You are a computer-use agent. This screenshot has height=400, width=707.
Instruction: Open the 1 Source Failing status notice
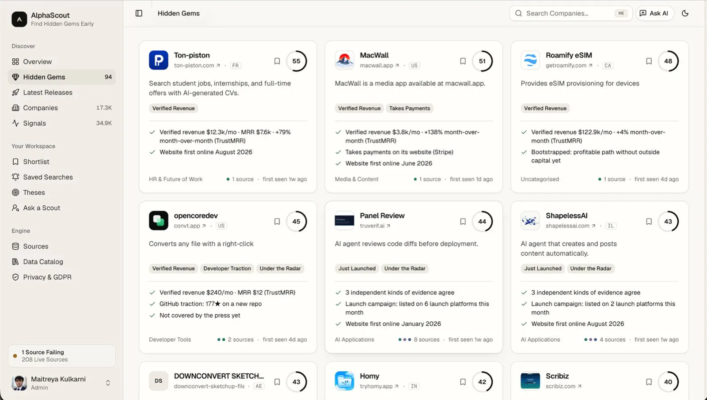click(x=61, y=356)
